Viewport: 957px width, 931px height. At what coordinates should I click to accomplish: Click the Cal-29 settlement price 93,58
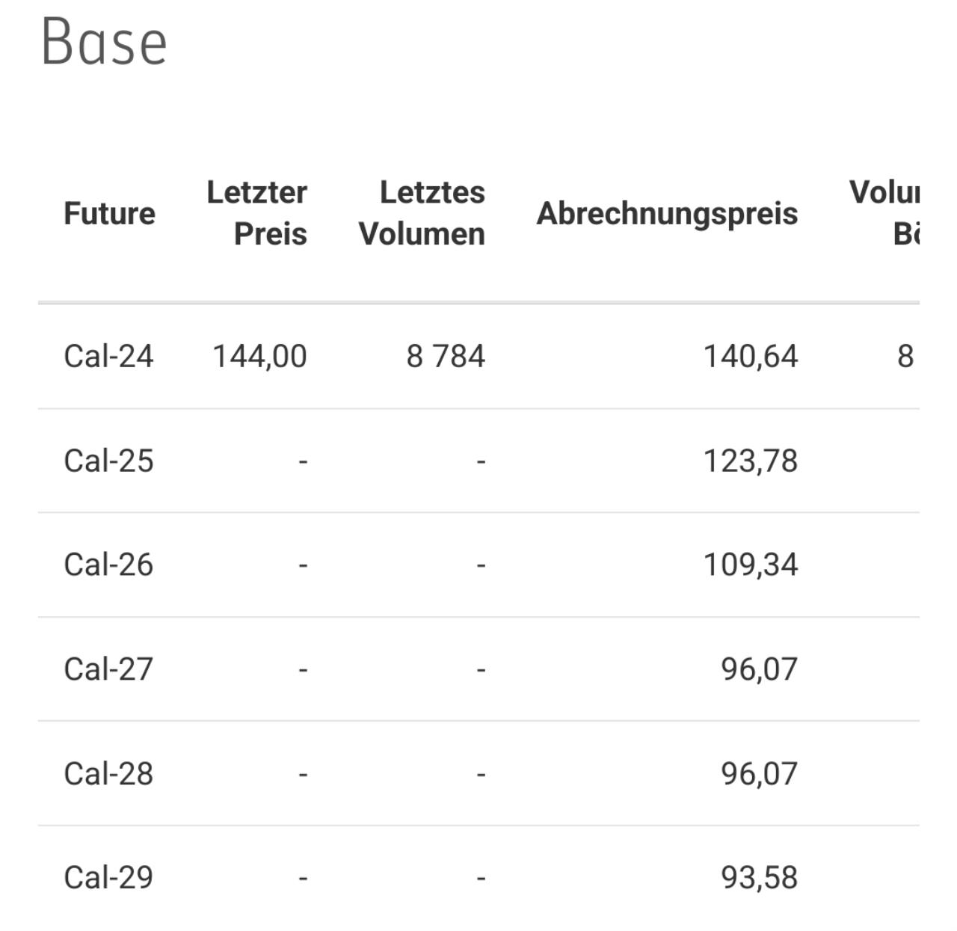click(760, 878)
